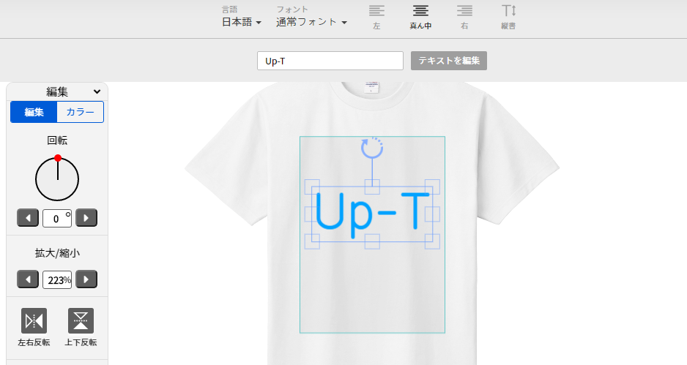Click the top-right resize handle of text box
Image resolution: width=687 pixels, height=365 pixels.
(432, 187)
